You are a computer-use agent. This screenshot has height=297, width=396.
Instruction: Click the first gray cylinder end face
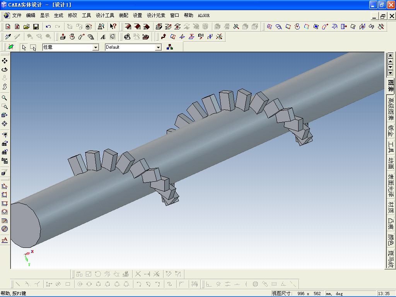pyautogui.click(x=26, y=225)
